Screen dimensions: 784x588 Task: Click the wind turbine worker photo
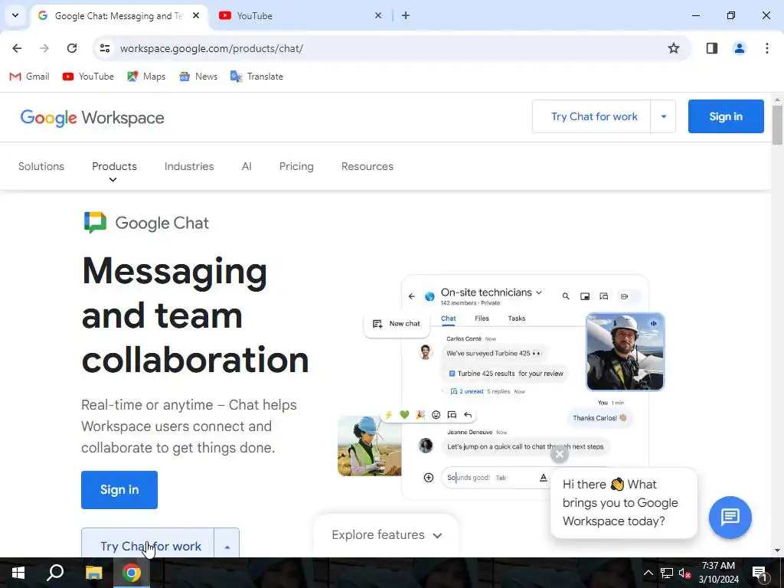370,446
